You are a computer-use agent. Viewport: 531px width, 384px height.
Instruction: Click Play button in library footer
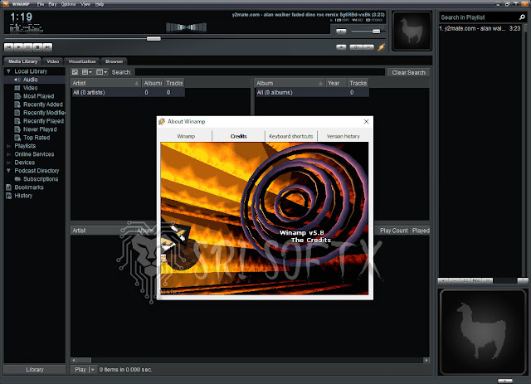(x=80, y=369)
